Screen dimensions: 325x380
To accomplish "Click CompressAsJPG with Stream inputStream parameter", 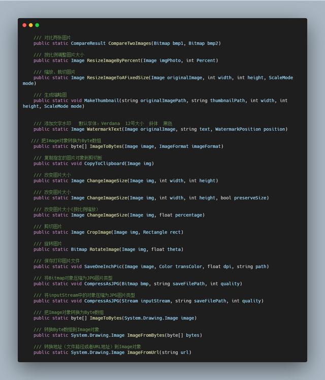I will click(102, 301).
